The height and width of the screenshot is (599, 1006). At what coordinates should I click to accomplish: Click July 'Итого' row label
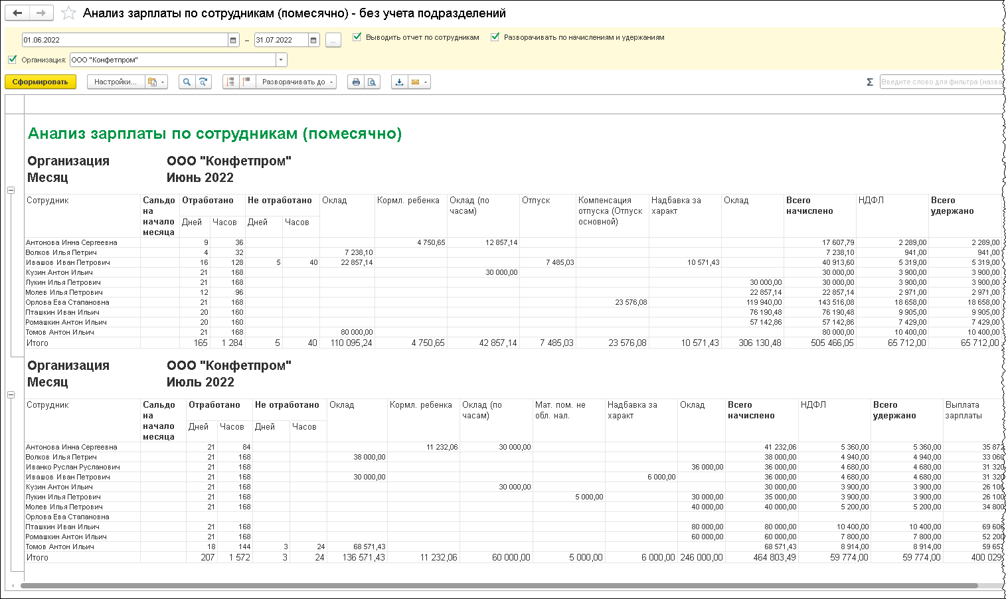point(37,557)
